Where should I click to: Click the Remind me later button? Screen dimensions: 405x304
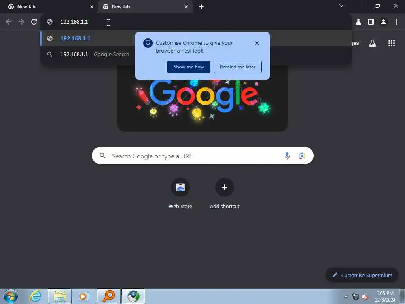238,67
